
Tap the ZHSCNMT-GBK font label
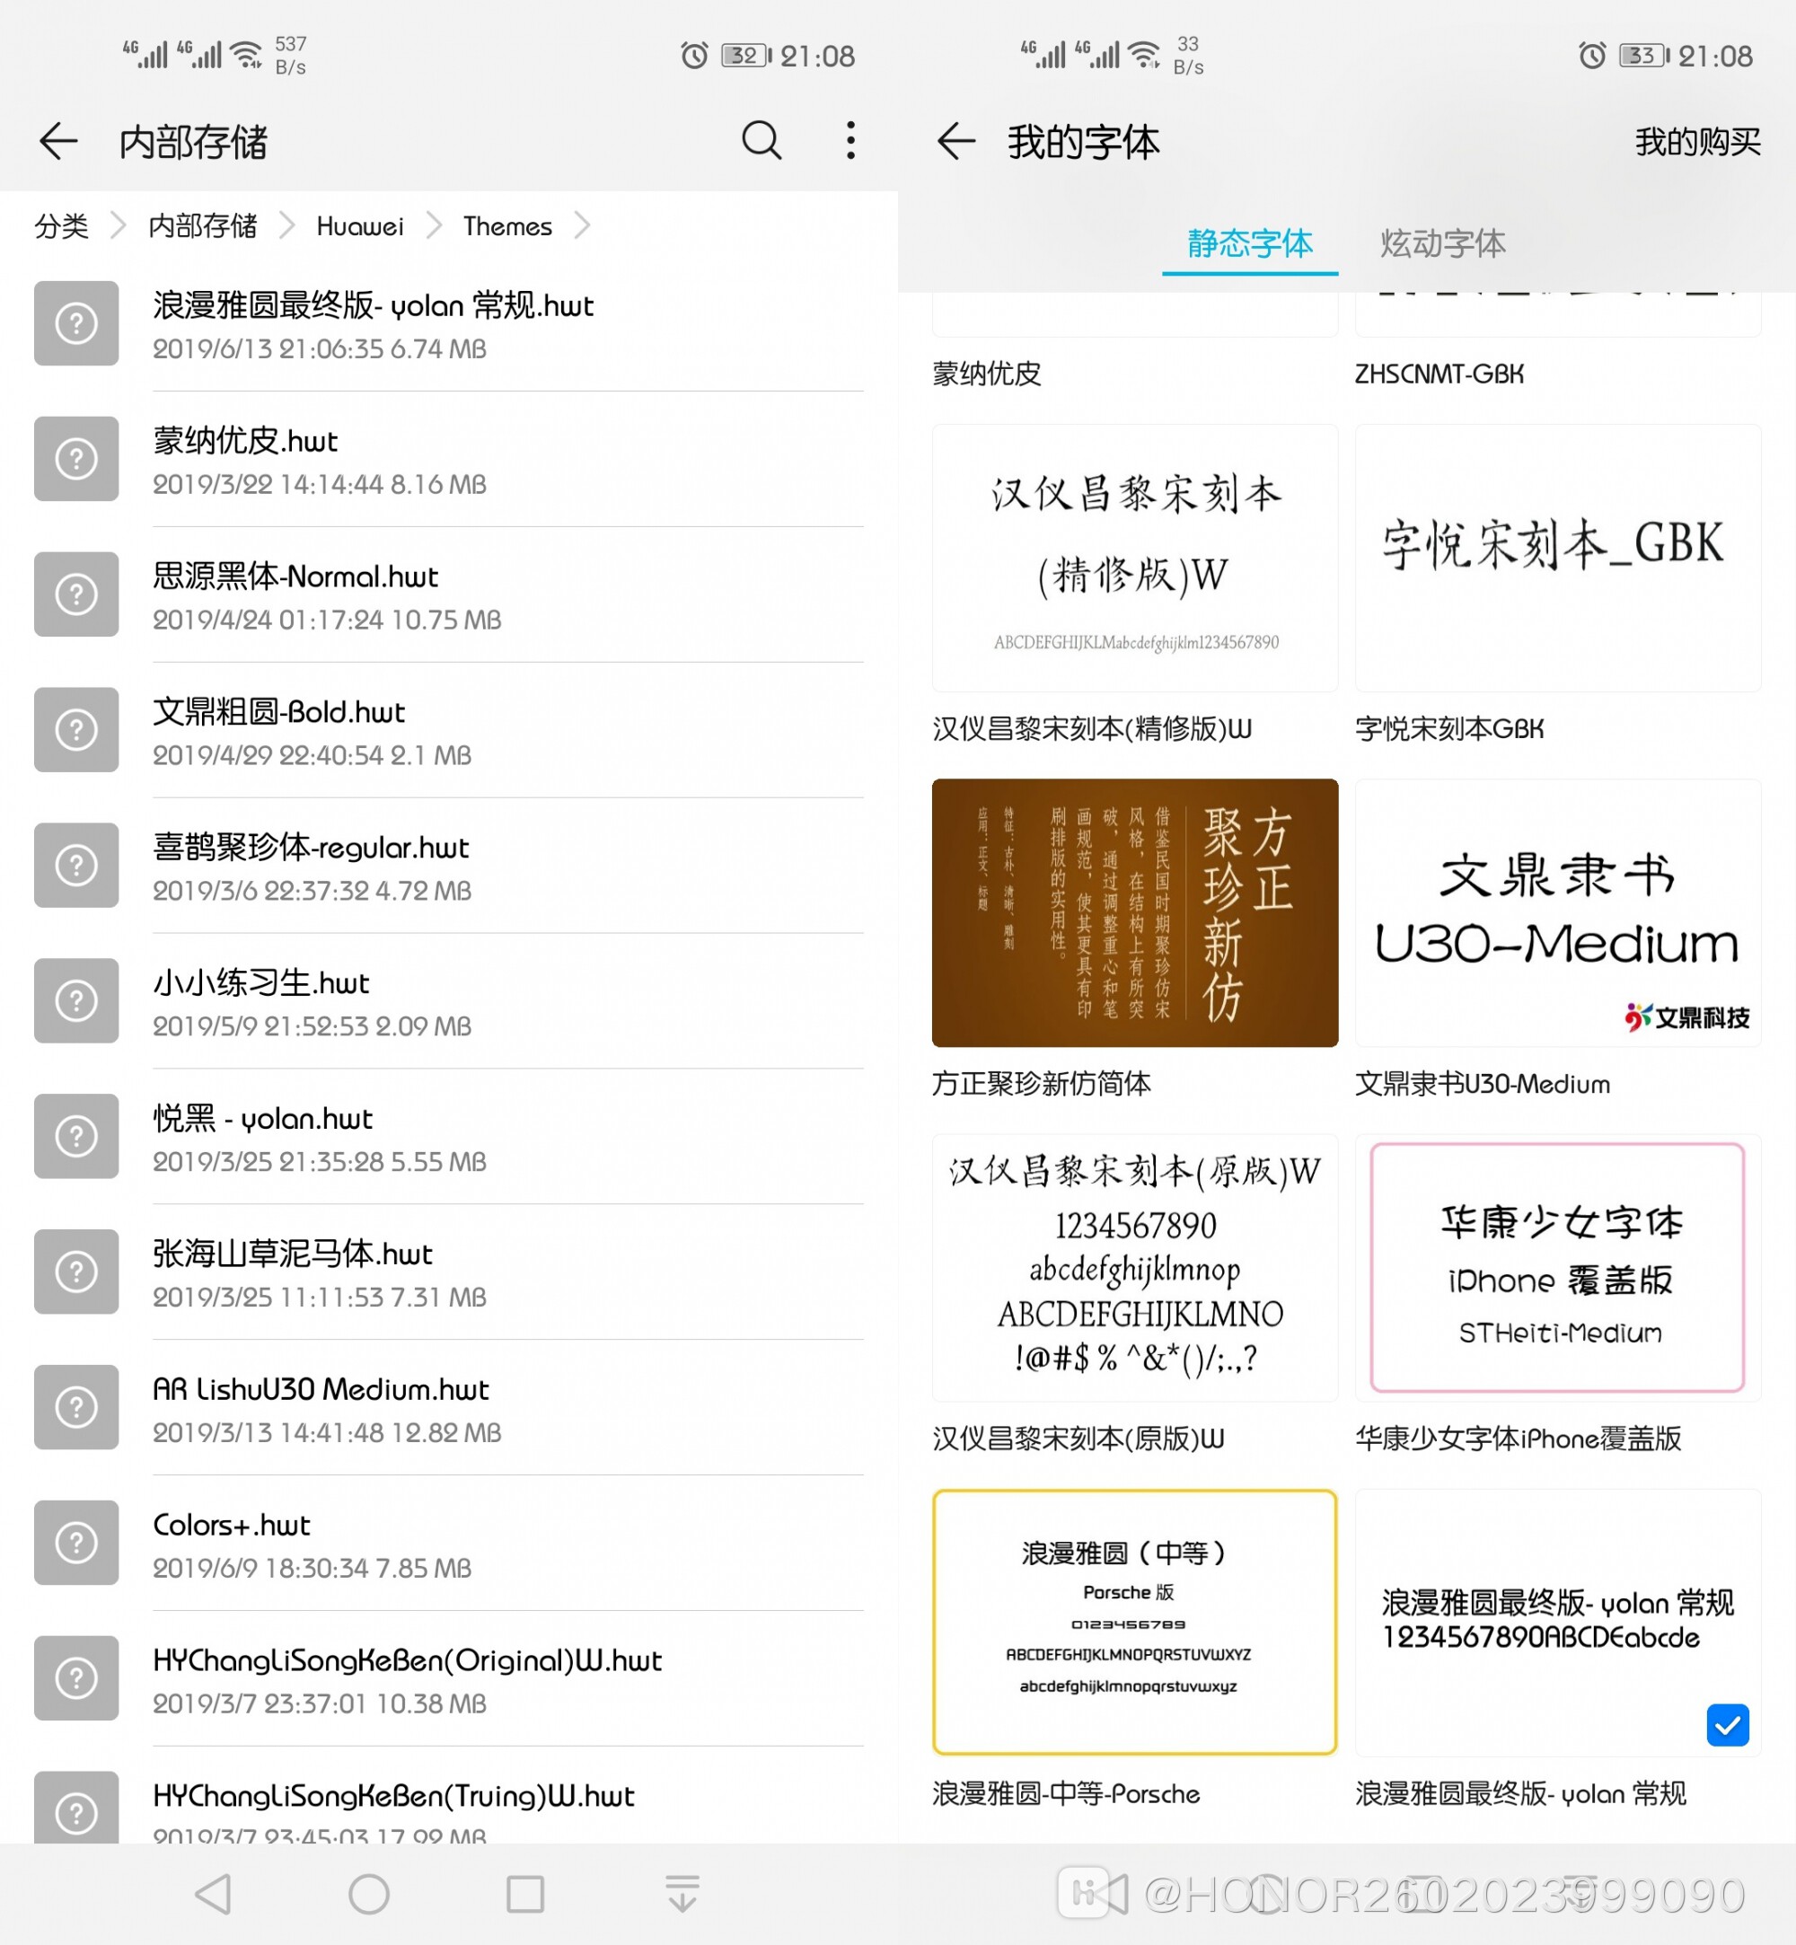pos(1439,374)
